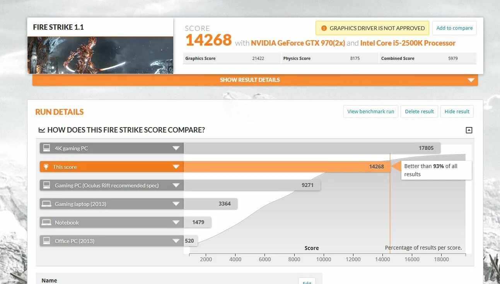Expand the Gaming laptop (2013) row

[x=176, y=204]
